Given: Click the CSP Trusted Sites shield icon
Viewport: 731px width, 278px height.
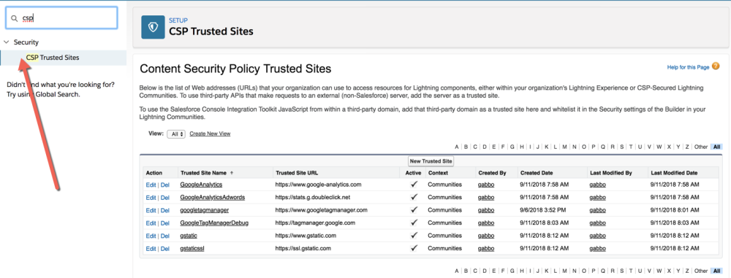Looking at the screenshot, I should [153, 27].
